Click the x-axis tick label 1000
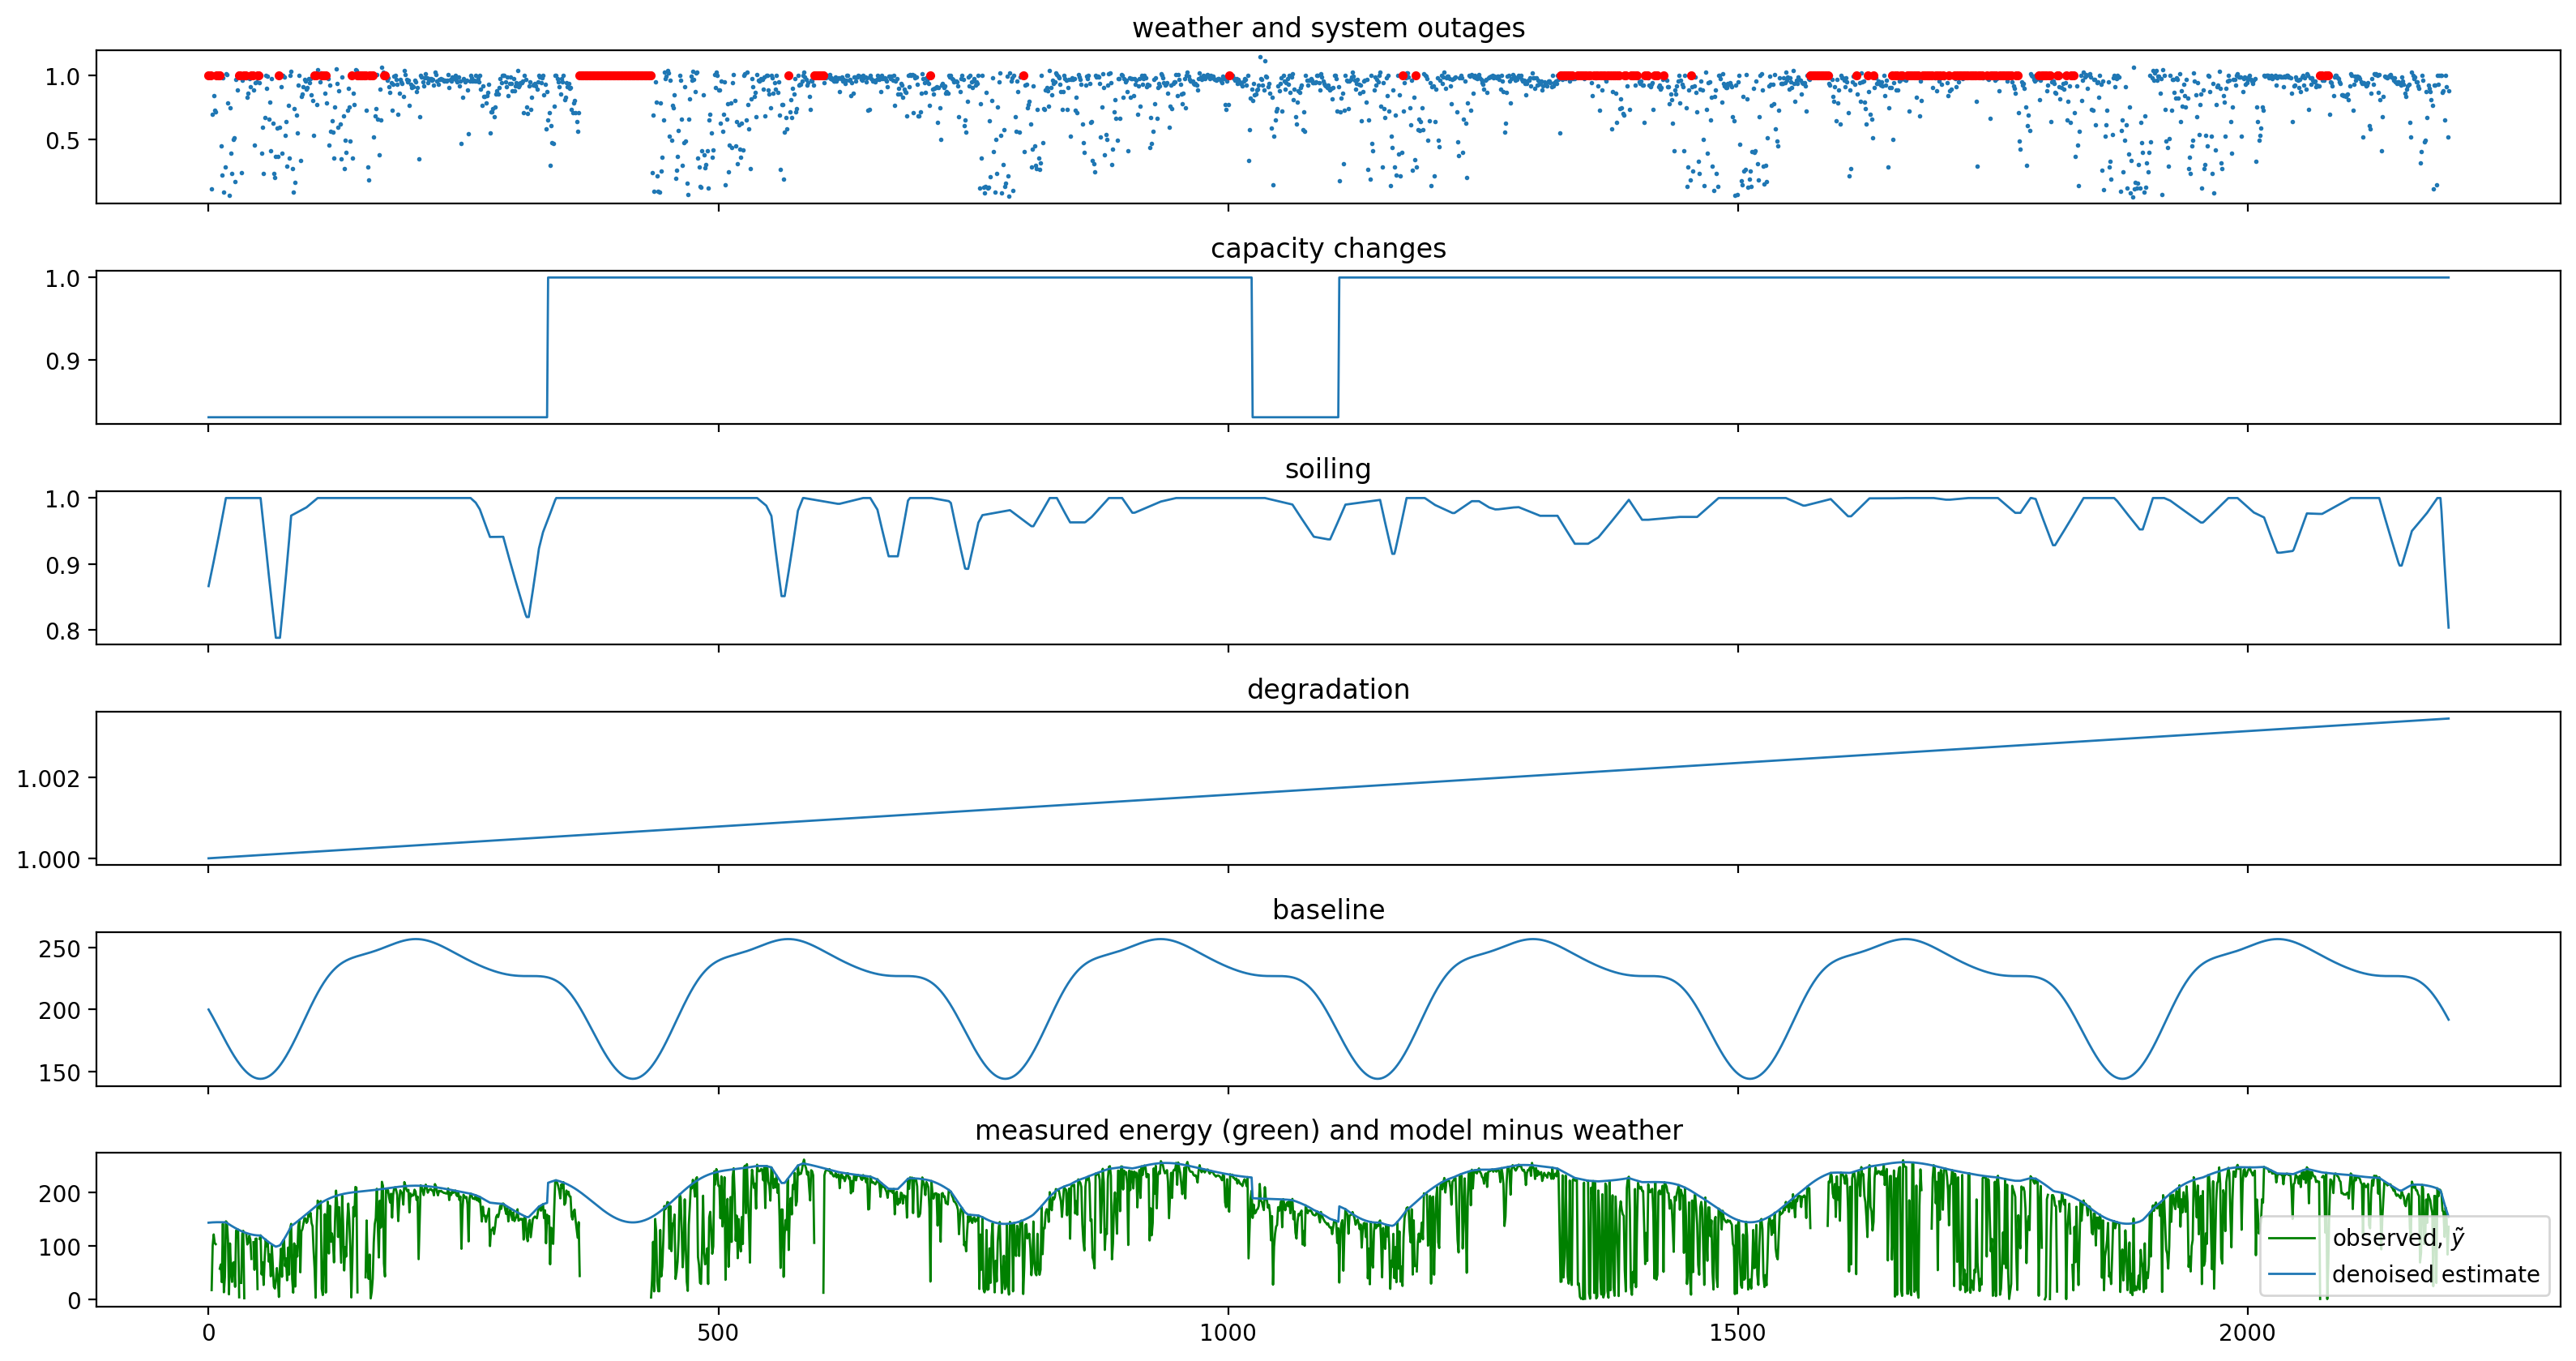 tap(1227, 1333)
